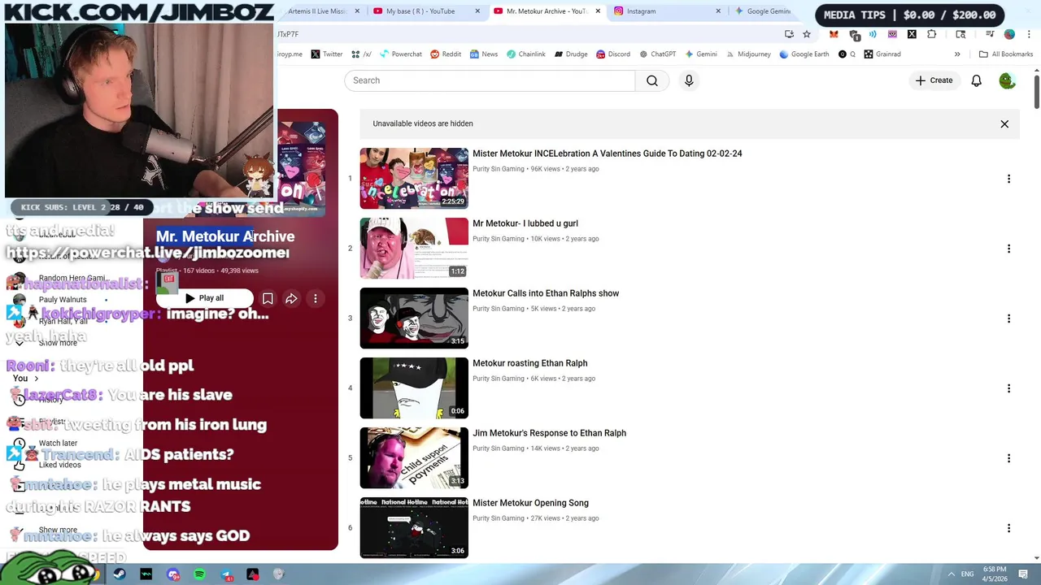Open options for roasting Ethan Ralph video
Viewport: 1041px width, 585px height.
(1008, 388)
